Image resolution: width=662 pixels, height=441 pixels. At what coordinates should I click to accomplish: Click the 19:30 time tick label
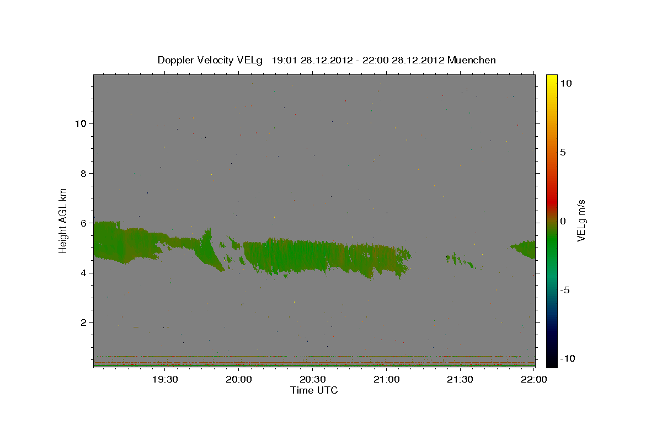click(165, 380)
